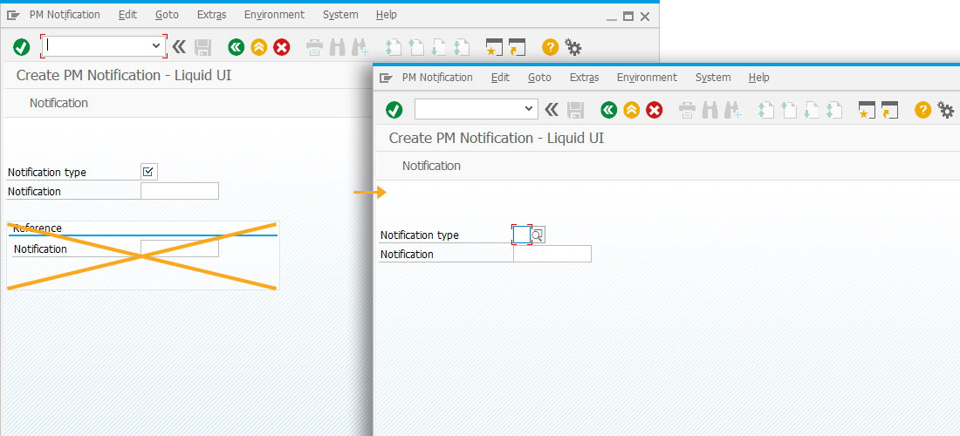Click green Enter checkmark in front window
Screen dimensions: 960x436
pos(394,110)
